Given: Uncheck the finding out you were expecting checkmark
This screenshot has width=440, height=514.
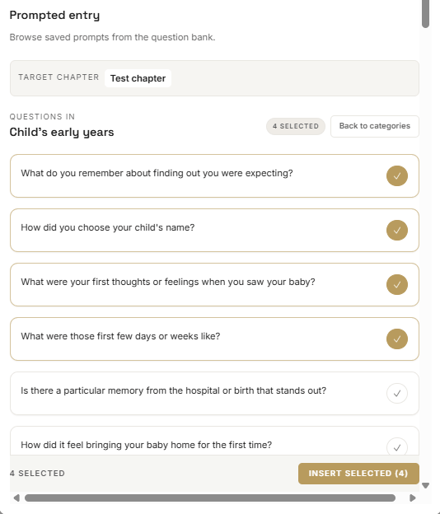Looking at the screenshot, I should (396, 176).
